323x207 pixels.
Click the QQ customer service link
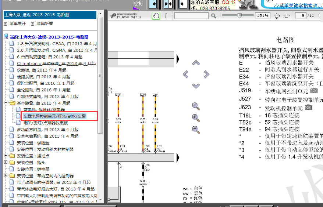coord(228,2)
